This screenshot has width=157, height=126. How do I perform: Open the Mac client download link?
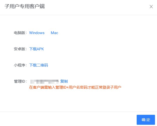(54, 33)
